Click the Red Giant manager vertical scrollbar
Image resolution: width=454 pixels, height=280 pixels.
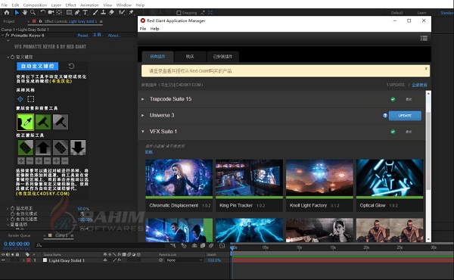click(x=428, y=151)
